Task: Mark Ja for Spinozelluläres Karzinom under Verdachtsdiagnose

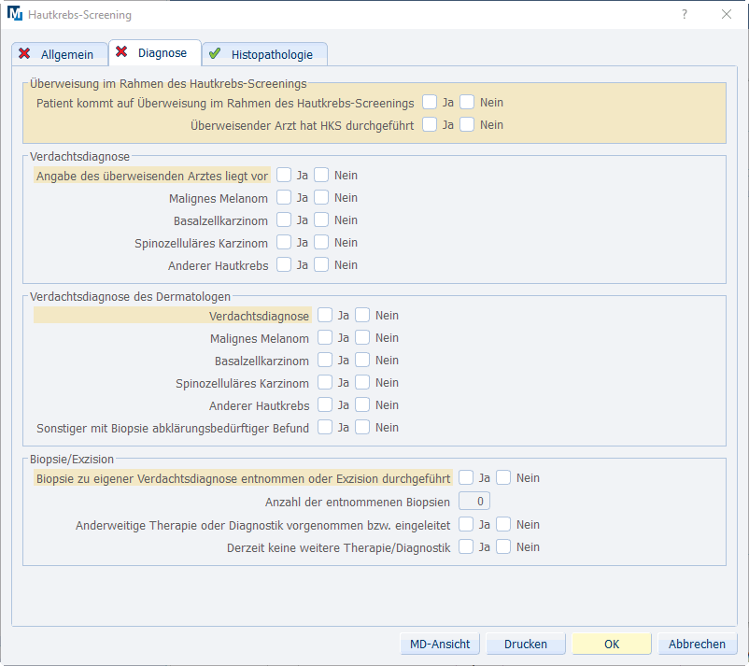Action: [x=284, y=243]
